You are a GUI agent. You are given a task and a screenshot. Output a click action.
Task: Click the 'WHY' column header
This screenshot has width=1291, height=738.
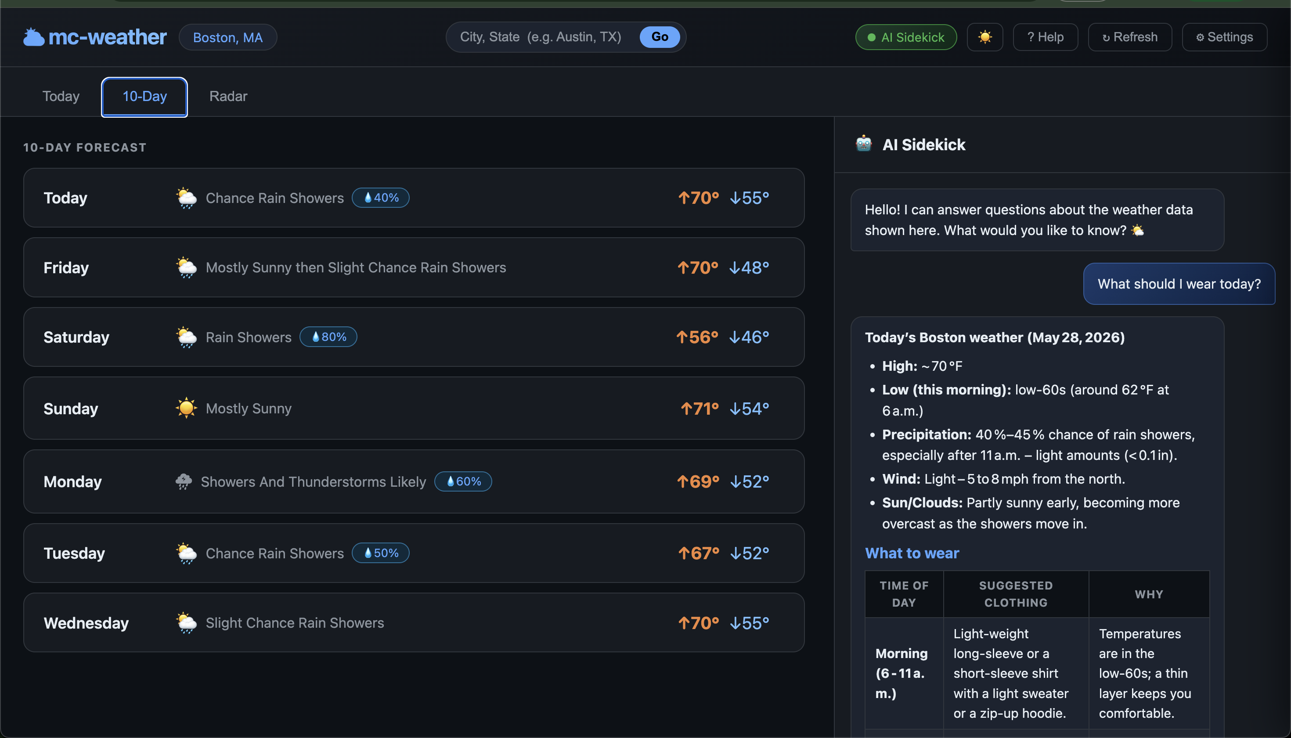1149,594
